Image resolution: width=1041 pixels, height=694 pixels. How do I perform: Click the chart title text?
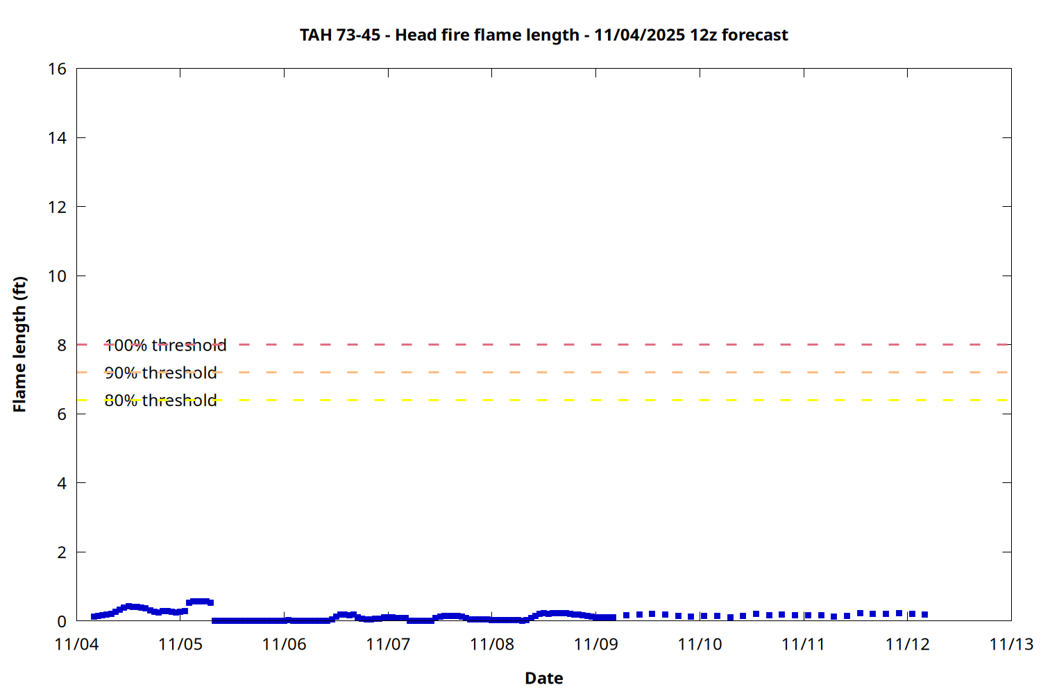[543, 35]
